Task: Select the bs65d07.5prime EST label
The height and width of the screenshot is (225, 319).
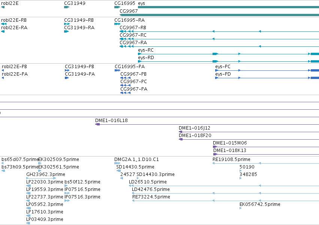Action: click(x=20, y=159)
